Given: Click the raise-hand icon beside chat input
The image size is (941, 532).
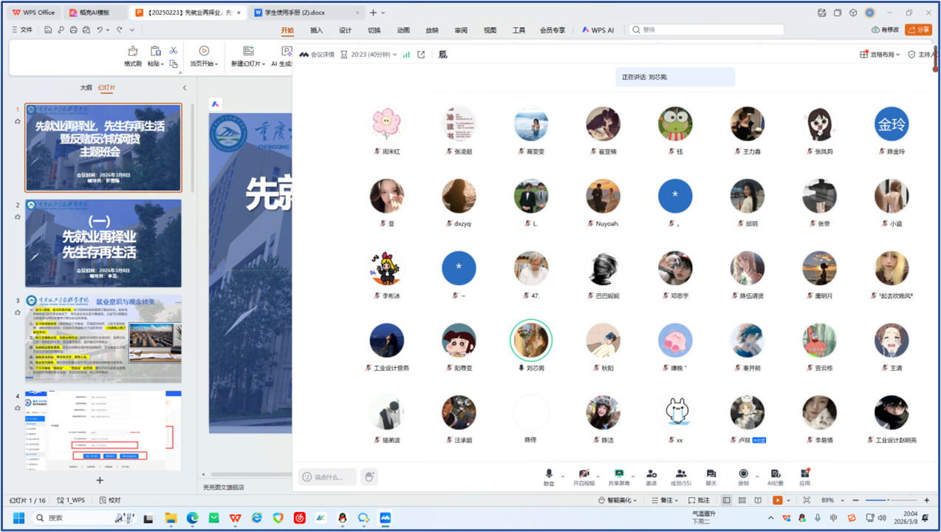Looking at the screenshot, I should pos(369,477).
